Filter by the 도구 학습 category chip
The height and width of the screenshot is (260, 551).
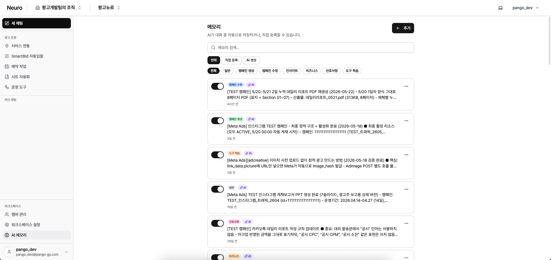pyautogui.click(x=352, y=71)
